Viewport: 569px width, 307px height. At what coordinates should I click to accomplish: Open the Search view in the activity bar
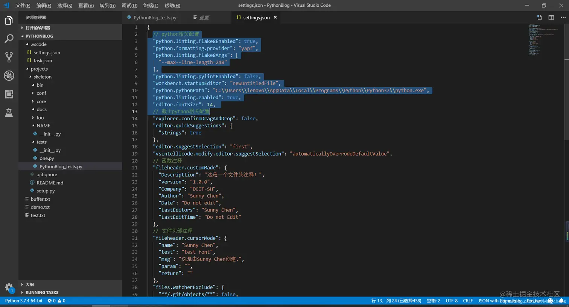9,38
